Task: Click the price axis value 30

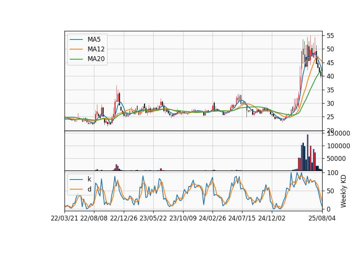Action: (x=330, y=104)
